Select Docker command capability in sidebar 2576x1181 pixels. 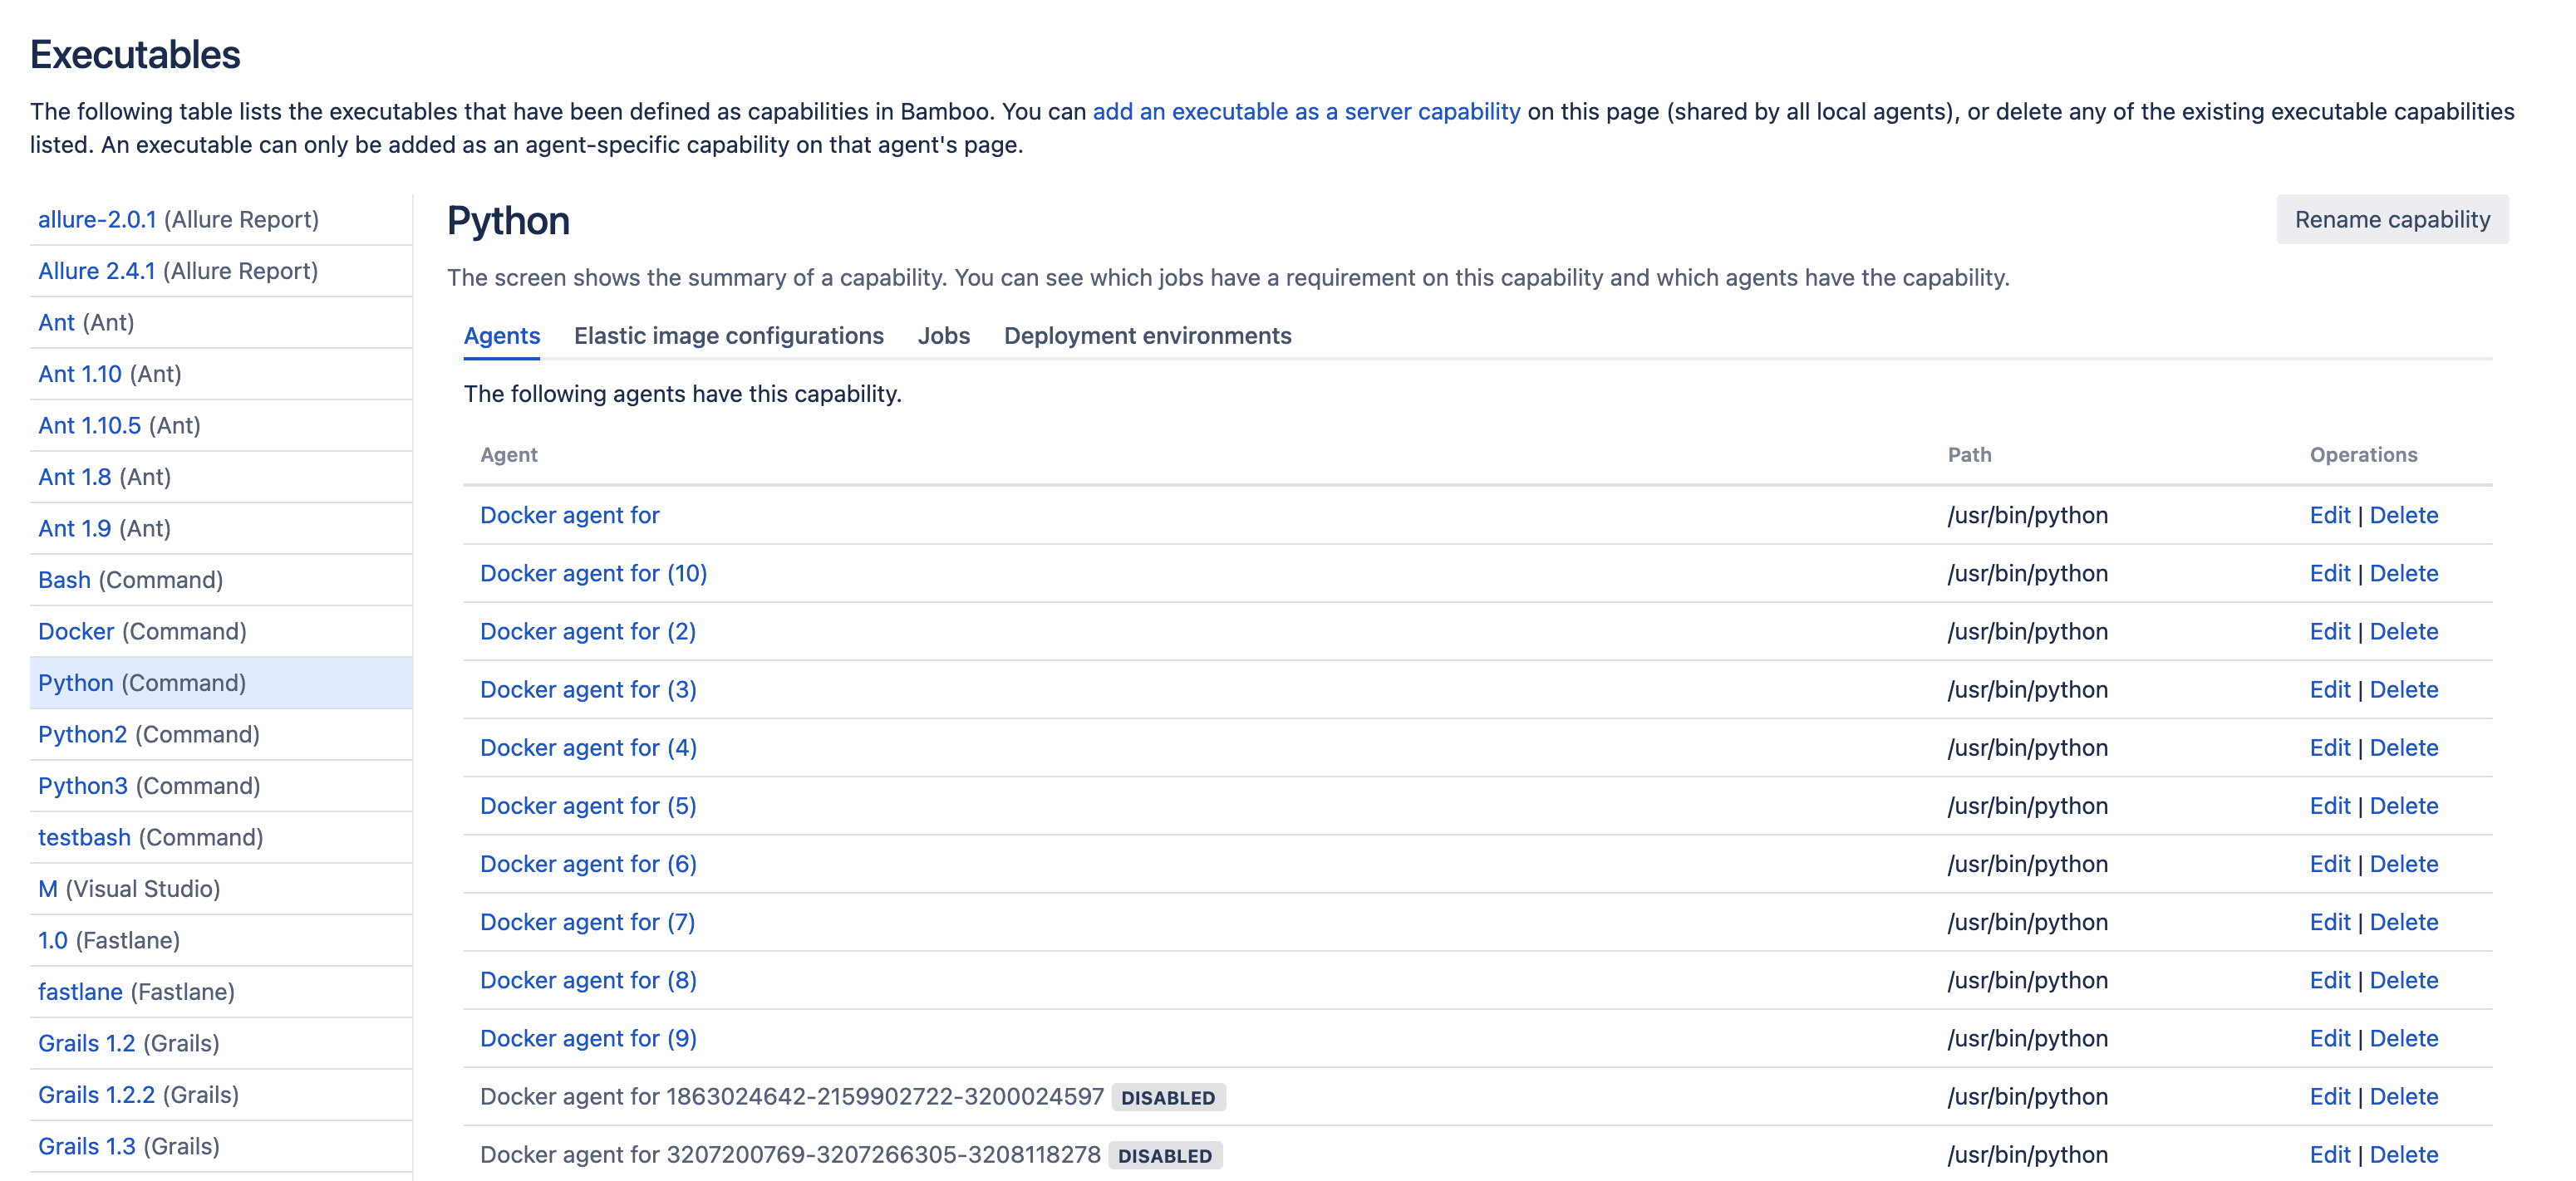(76, 631)
